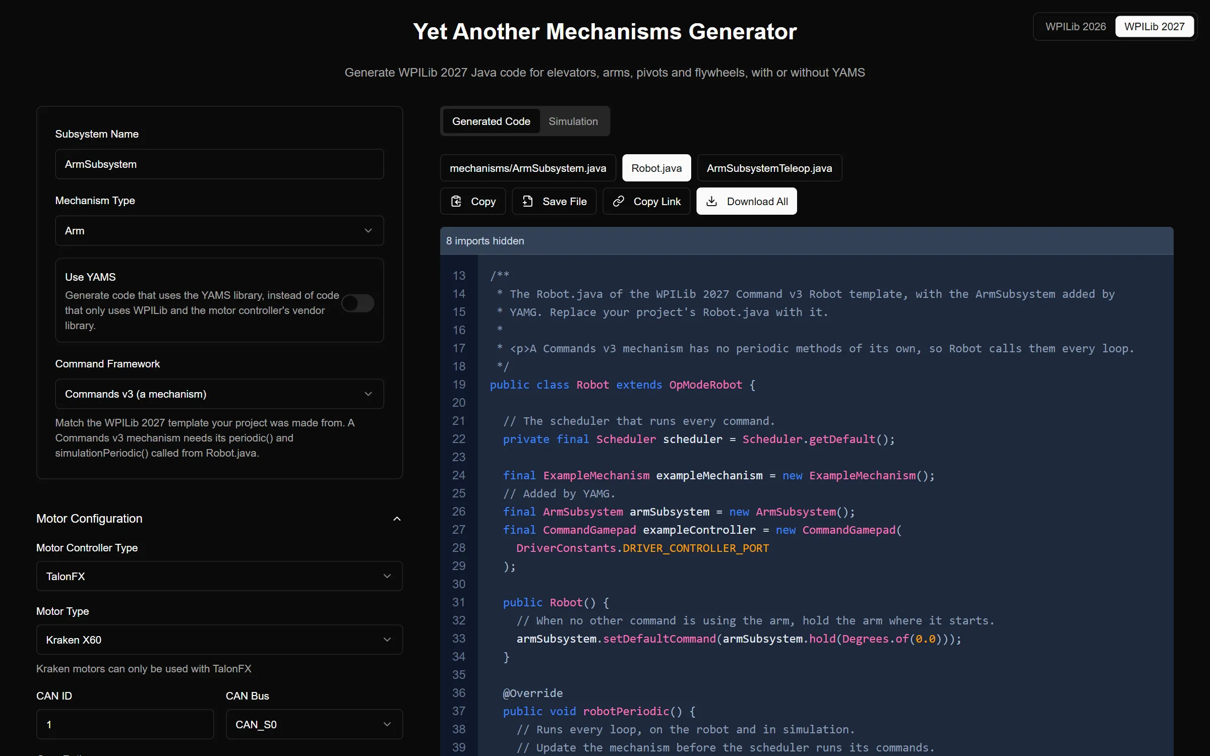The width and height of the screenshot is (1210, 756).
Task: Switch to the Simulation tab
Action: (573, 121)
